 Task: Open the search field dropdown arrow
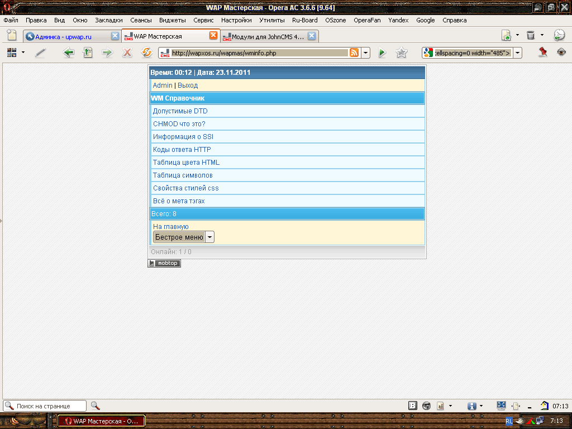[517, 53]
